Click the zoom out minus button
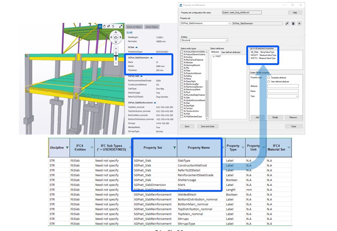This screenshot has width=337, height=231. click(116, 63)
